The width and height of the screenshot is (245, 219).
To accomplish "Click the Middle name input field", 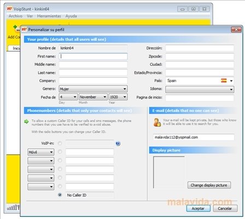I will coord(93,65).
